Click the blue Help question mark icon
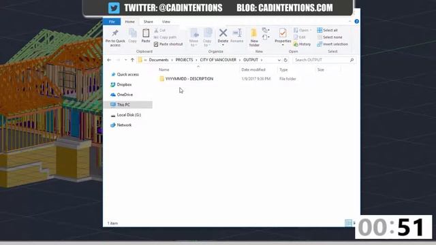This screenshot has width=436, height=245. 357,21
